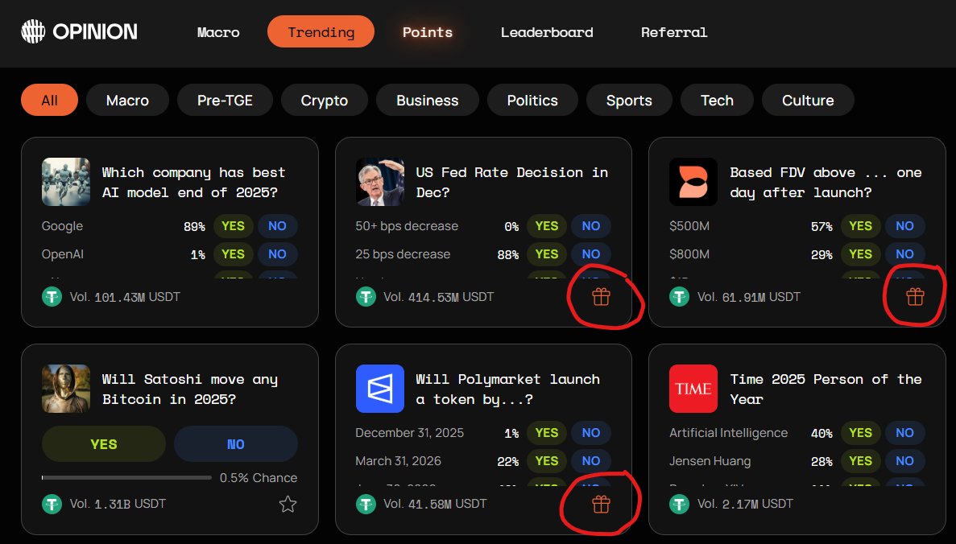Buy NO for 25 bps decrease

click(591, 254)
